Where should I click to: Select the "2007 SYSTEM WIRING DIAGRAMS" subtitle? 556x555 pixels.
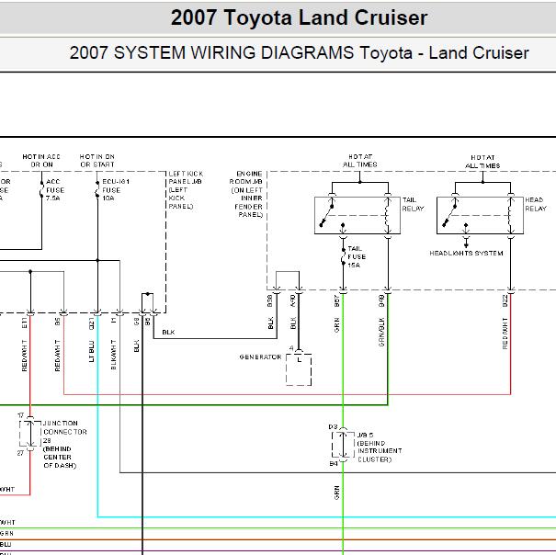[211, 53]
